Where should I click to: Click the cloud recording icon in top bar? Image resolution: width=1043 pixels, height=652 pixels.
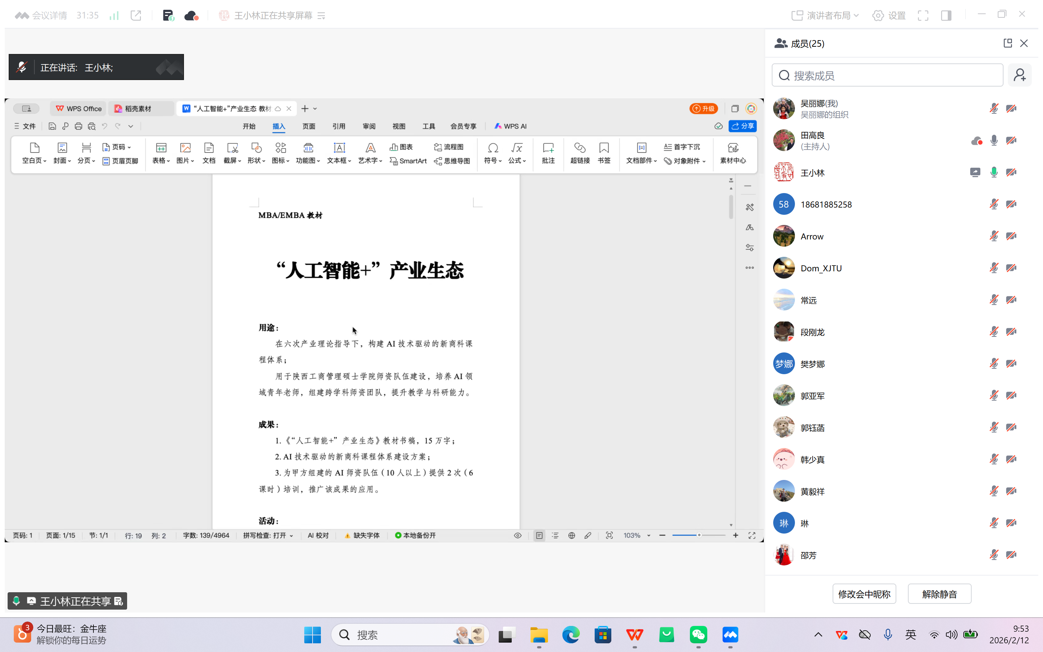tap(191, 16)
